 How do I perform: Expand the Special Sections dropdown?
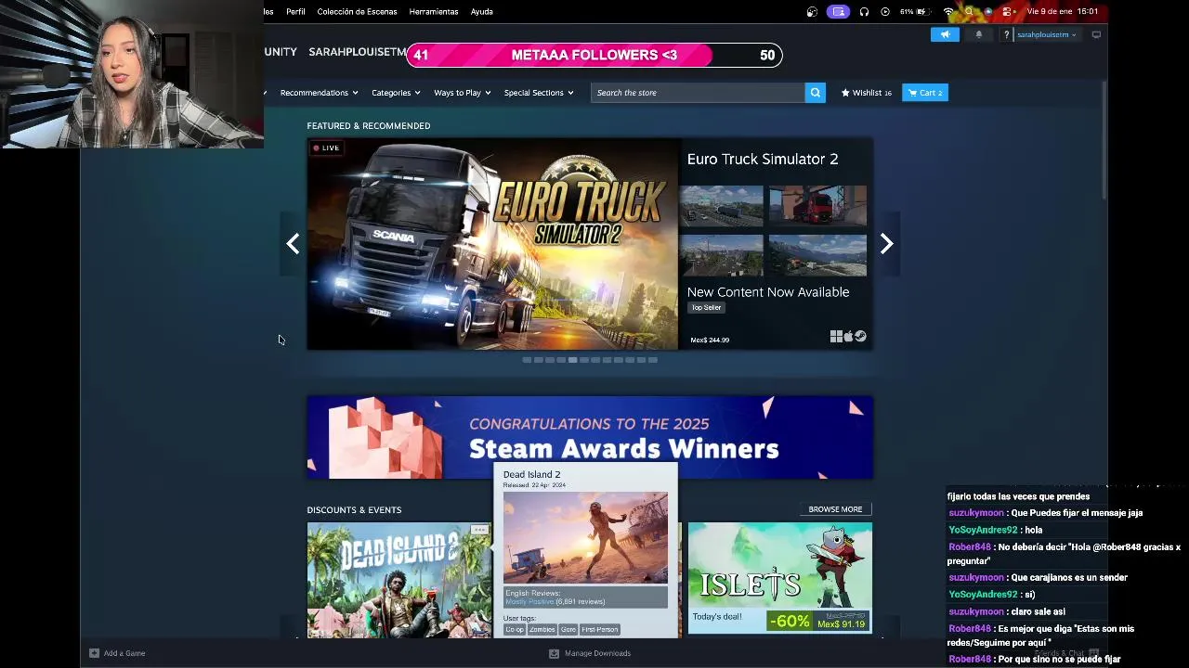pos(539,93)
